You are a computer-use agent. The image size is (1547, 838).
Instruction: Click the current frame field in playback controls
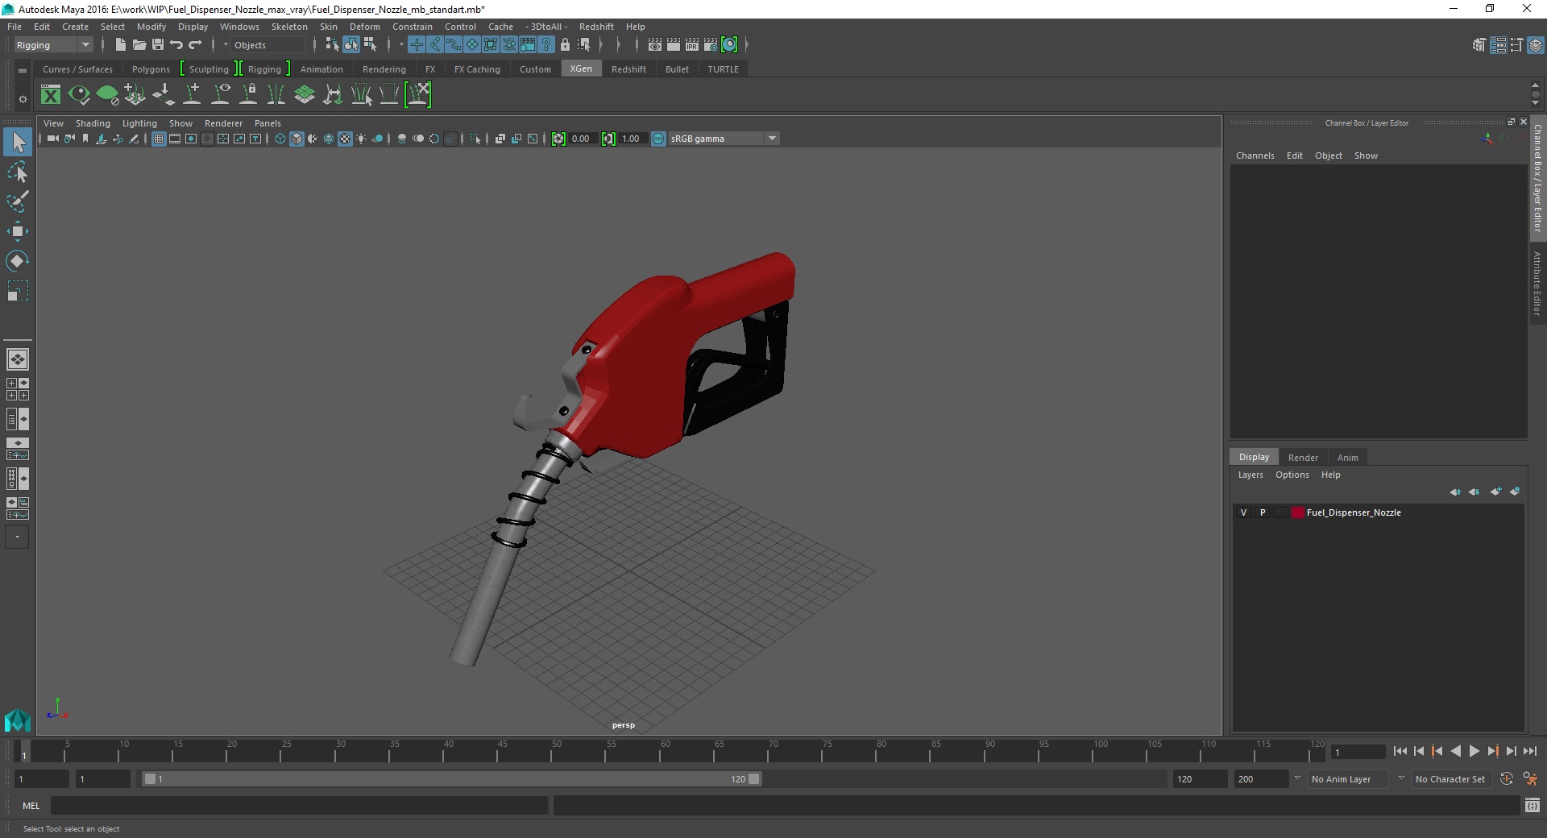pos(1358,752)
